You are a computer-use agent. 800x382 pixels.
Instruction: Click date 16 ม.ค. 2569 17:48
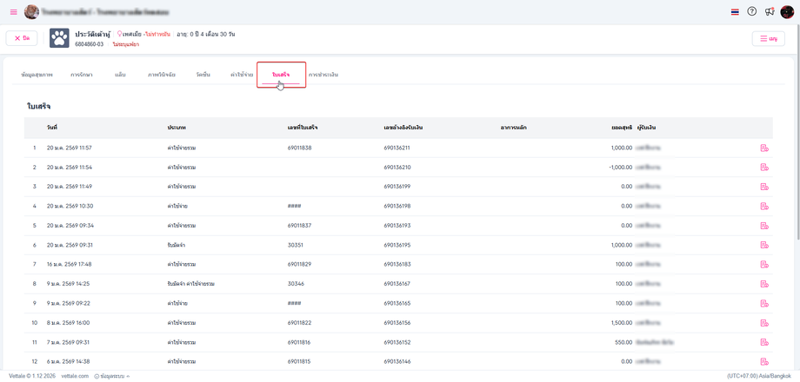pyautogui.click(x=69, y=264)
